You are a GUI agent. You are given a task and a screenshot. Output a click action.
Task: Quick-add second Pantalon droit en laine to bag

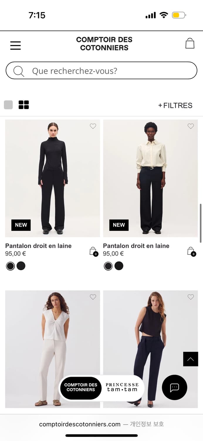(192, 252)
